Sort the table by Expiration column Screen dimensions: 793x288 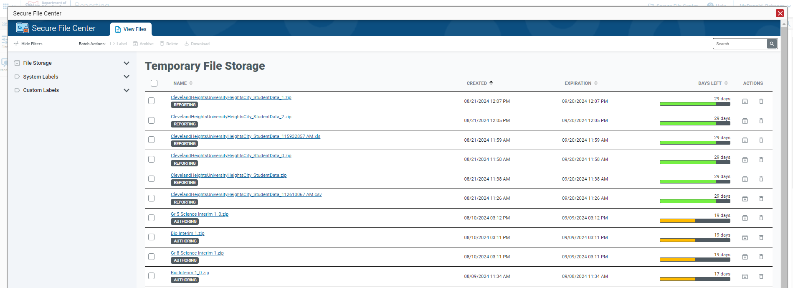click(x=581, y=83)
